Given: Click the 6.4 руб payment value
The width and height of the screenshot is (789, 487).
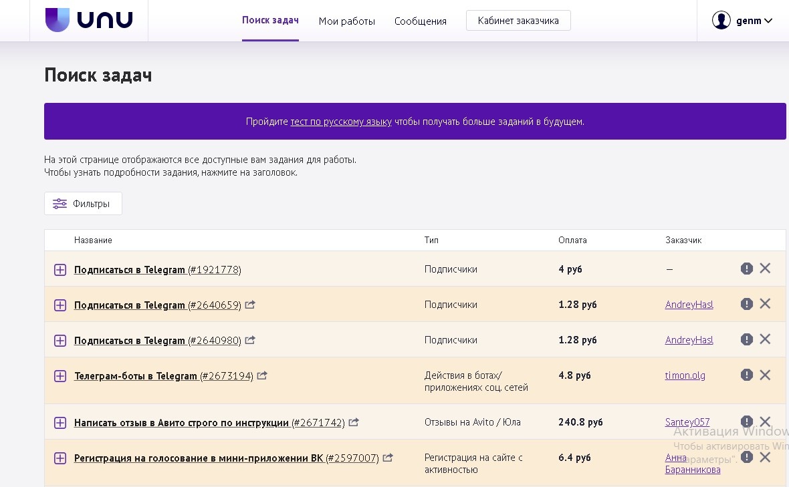Looking at the screenshot, I should [x=574, y=458].
